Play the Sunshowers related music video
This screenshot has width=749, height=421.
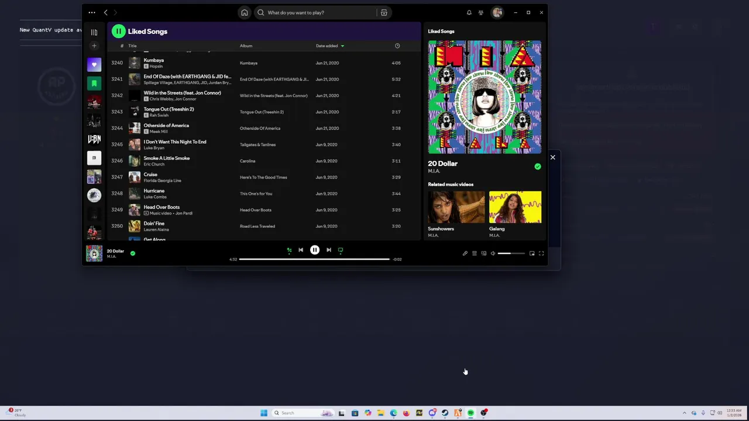tap(456, 207)
